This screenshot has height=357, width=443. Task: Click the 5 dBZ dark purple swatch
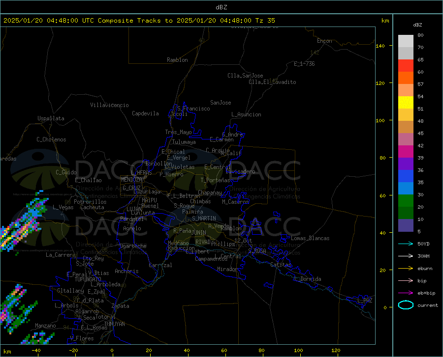pyautogui.click(x=406, y=225)
